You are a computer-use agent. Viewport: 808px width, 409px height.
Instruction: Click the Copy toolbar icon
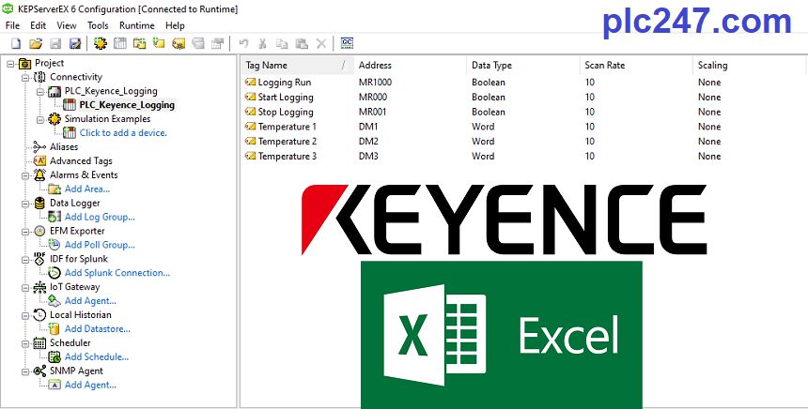pyautogui.click(x=282, y=43)
